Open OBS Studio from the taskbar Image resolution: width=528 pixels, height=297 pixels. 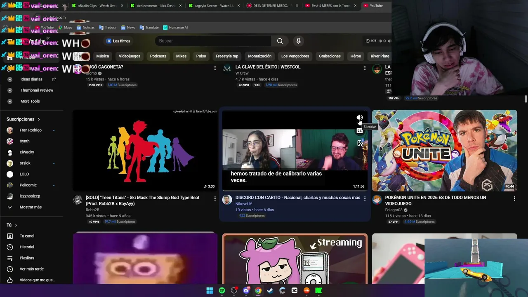234,290
